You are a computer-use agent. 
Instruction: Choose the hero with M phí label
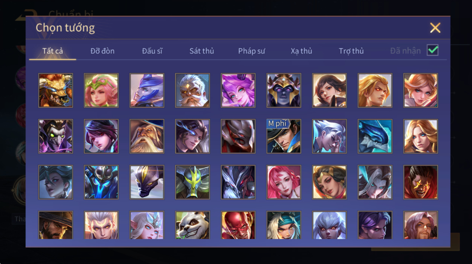(x=284, y=136)
